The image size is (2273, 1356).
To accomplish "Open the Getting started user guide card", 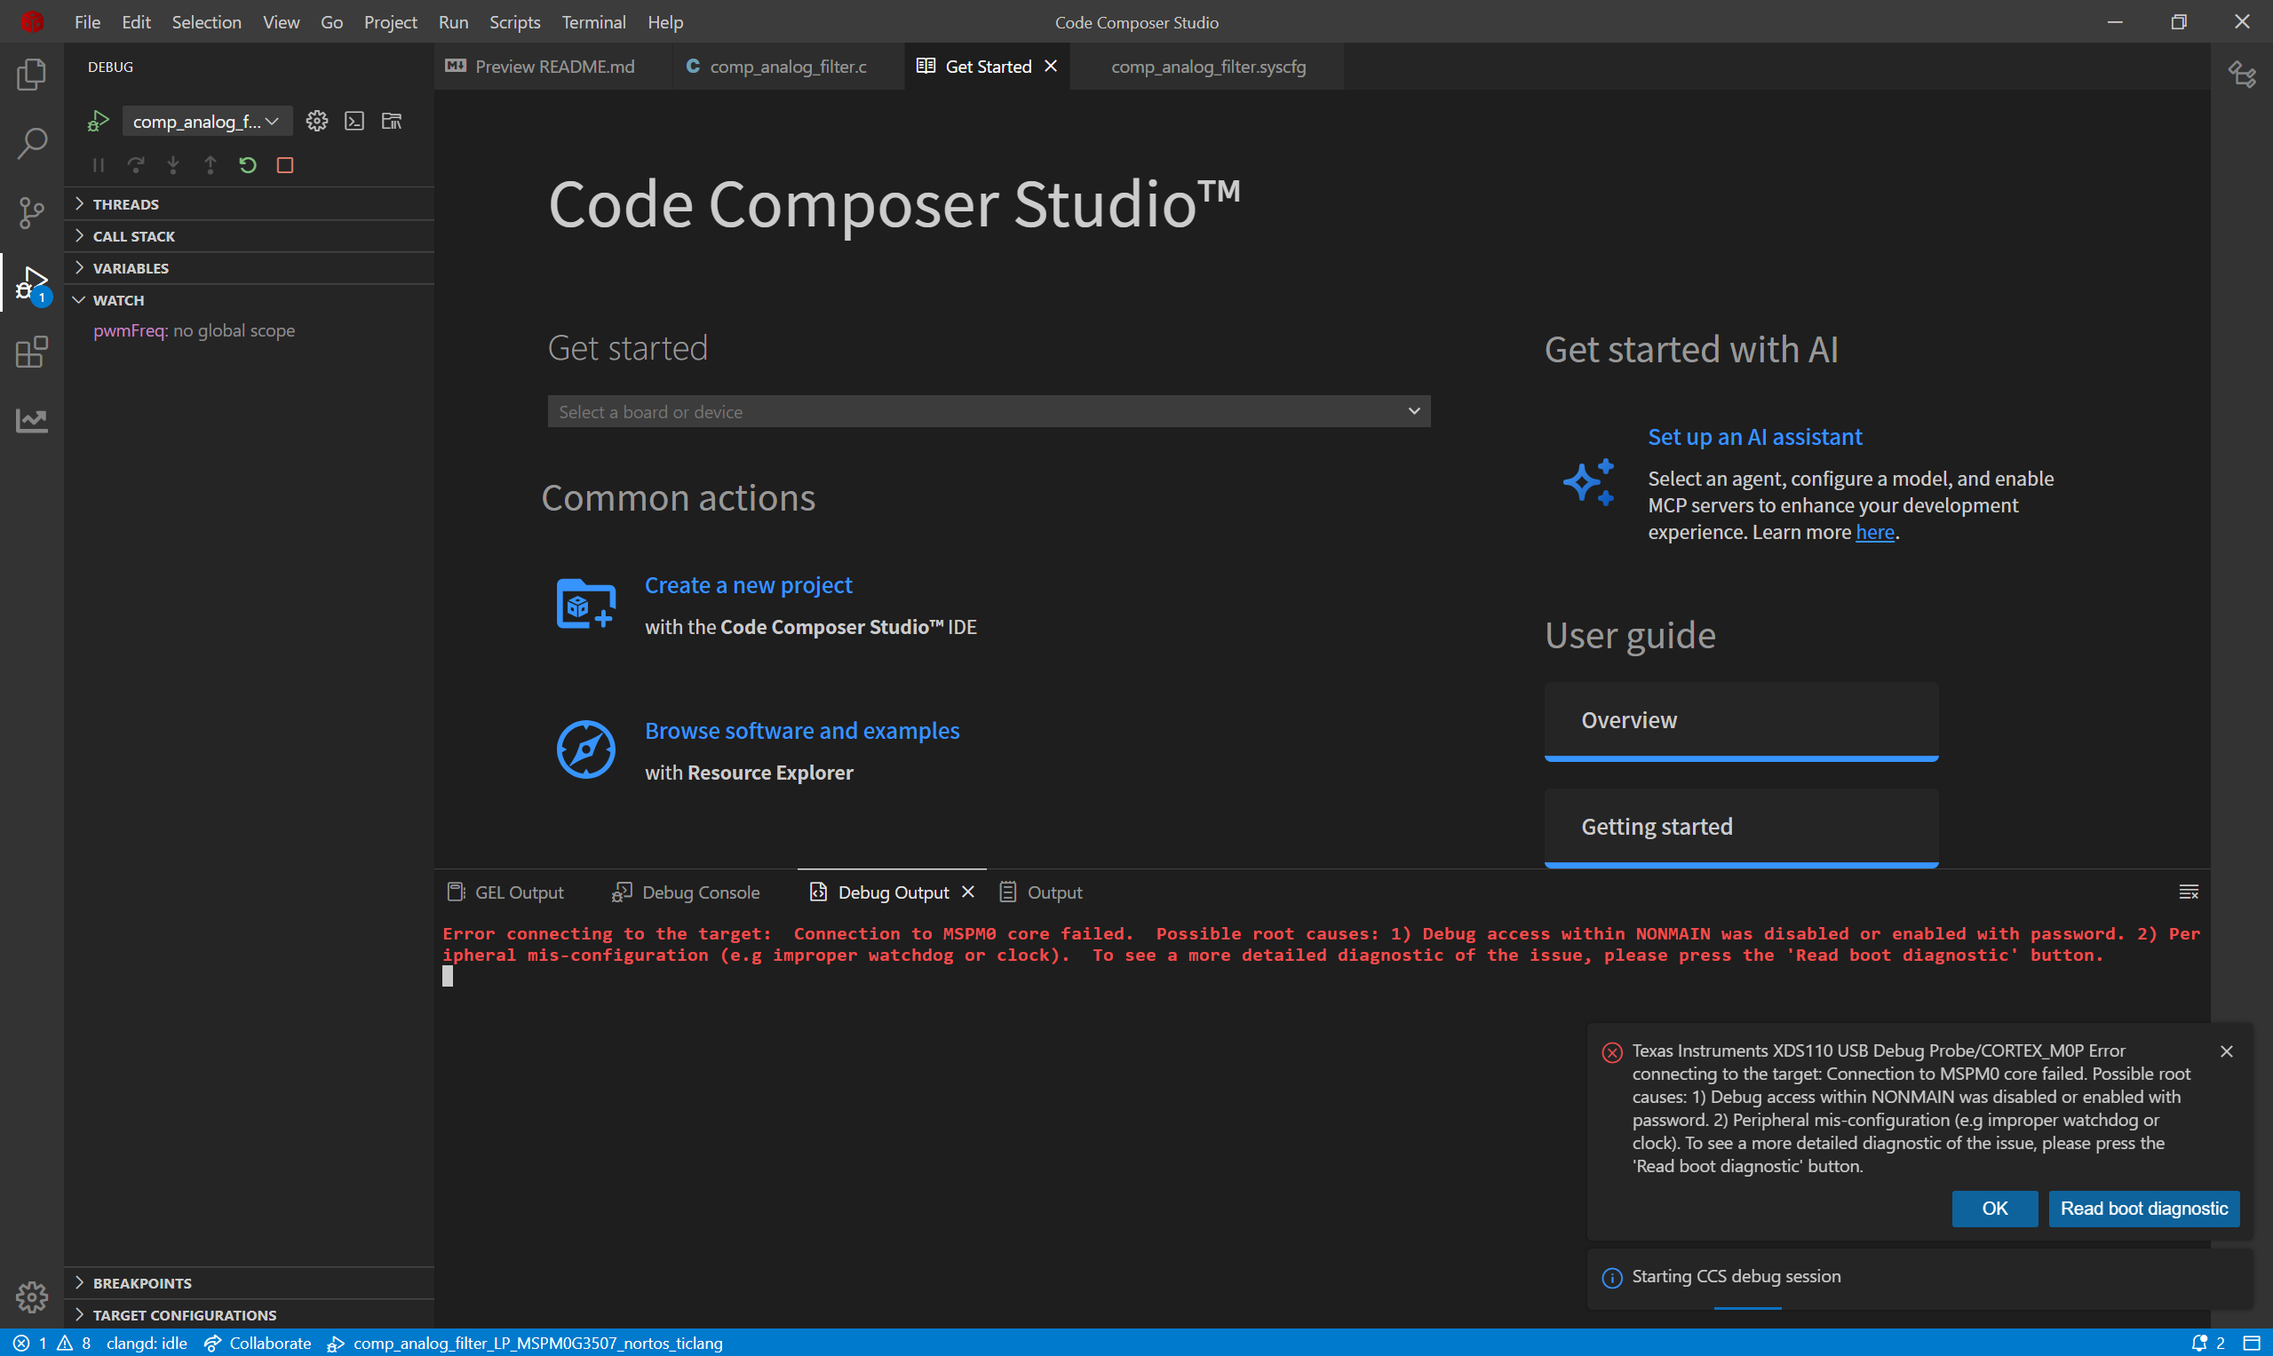I will [1741, 827].
